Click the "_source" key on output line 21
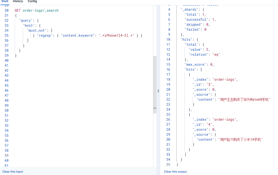 pyautogui.click(x=201, y=95)
